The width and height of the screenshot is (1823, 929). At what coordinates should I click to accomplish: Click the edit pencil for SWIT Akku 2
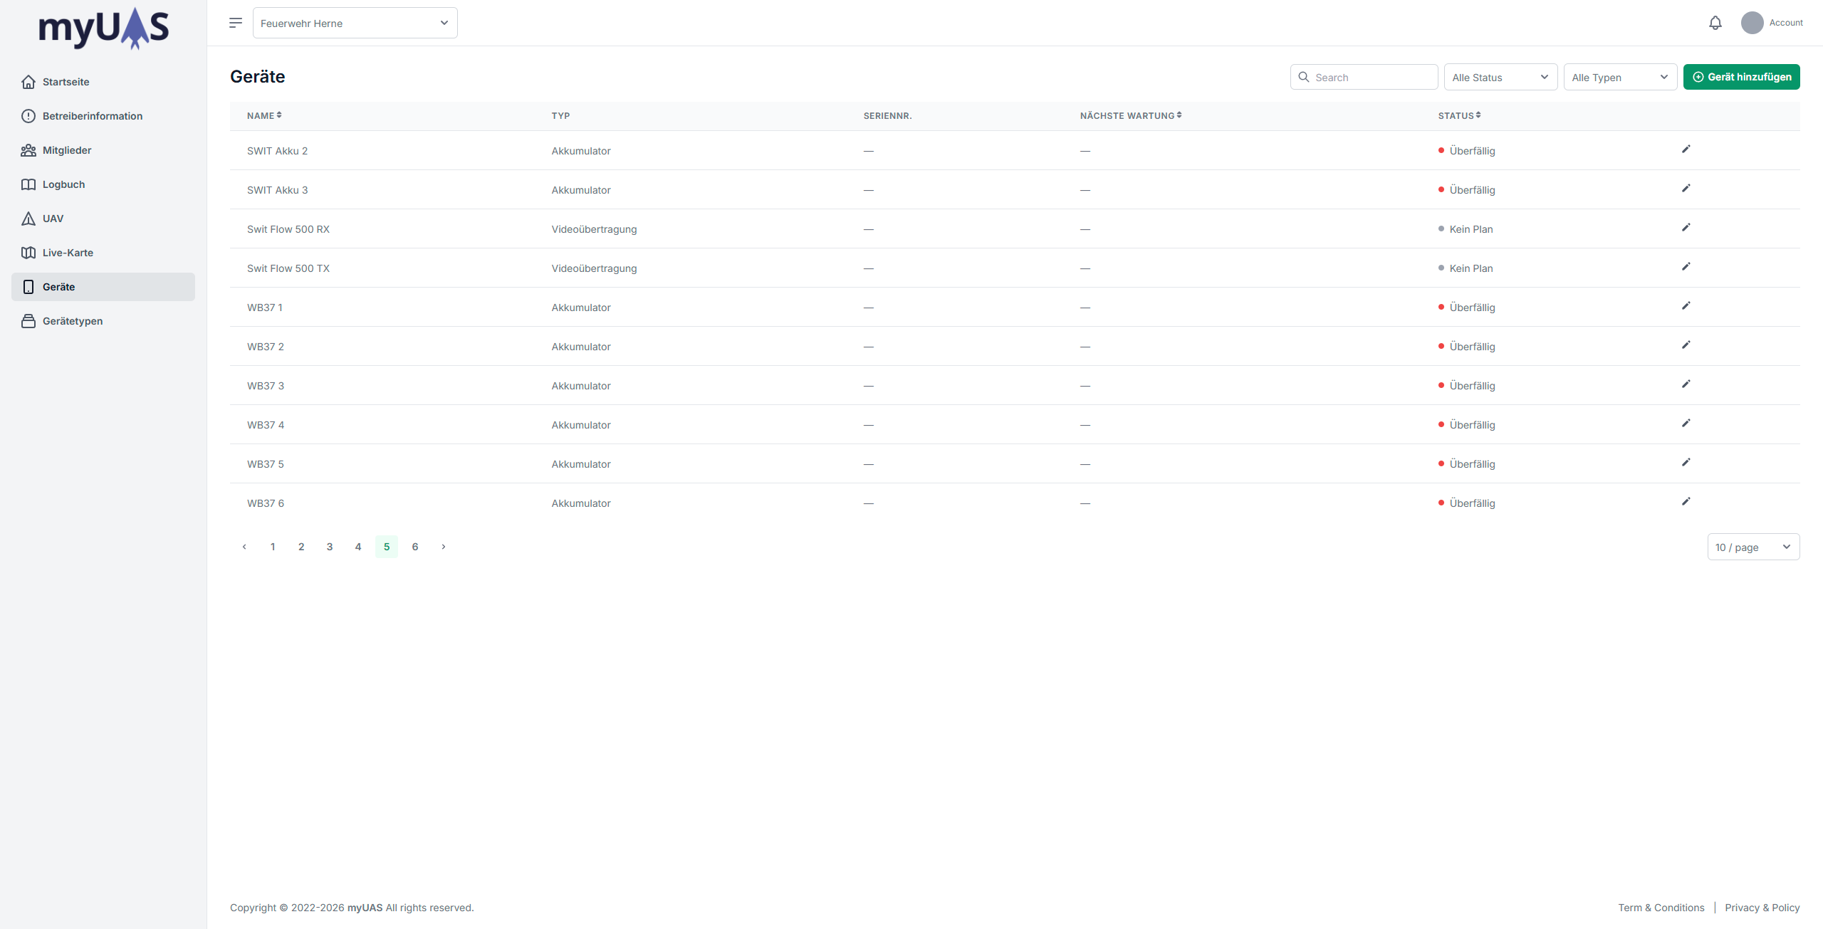coord(1686,149)
